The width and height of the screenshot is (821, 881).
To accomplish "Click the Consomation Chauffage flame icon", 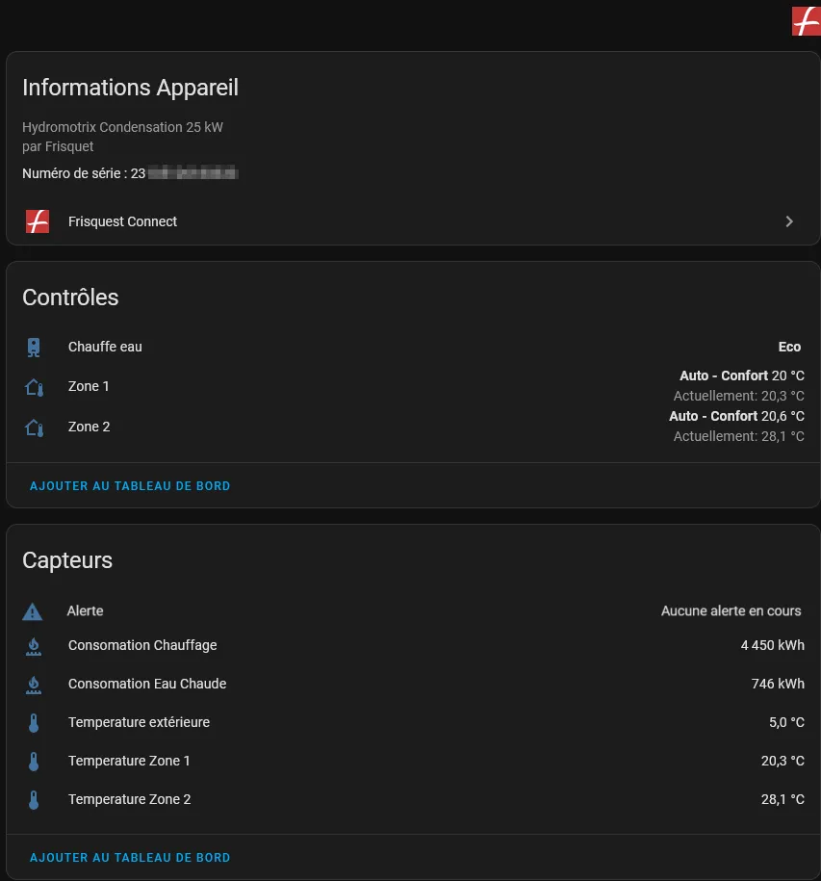I will point(34,646).
